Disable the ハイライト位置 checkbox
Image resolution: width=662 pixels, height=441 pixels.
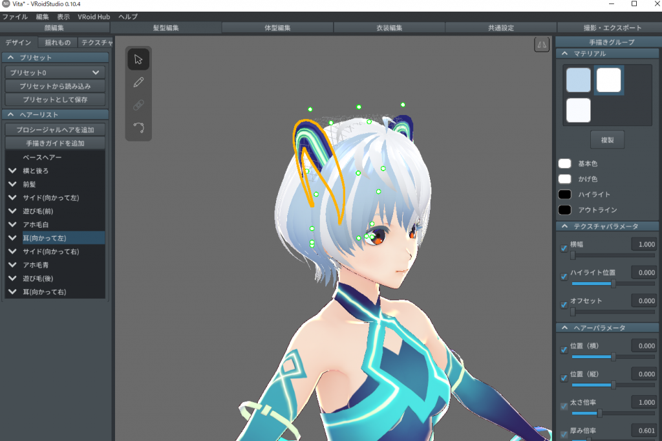564,277
